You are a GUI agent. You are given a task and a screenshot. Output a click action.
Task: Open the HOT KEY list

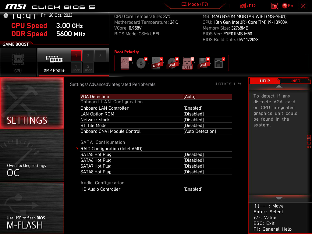(223, 84)
